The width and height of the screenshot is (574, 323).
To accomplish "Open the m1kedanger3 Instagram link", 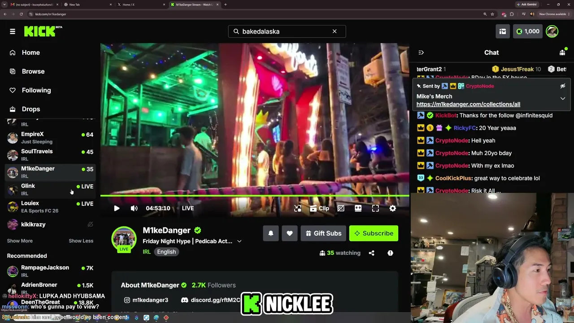I will coord(146,300).
